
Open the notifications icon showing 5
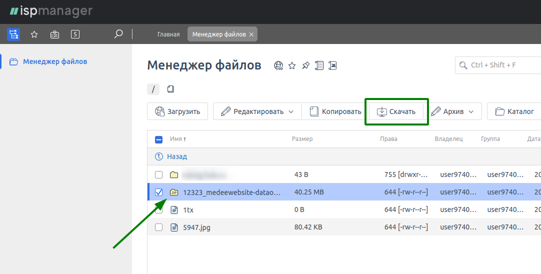point(75,34)
